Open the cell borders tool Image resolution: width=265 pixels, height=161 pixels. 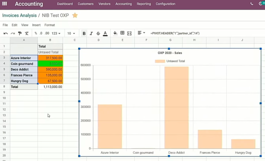122,33
